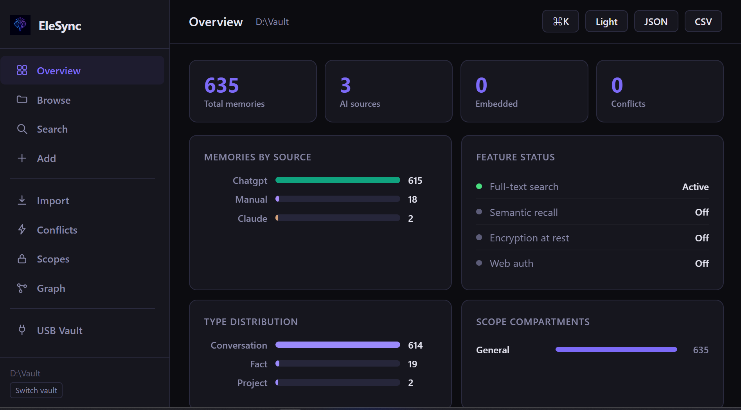Open the Conflicts page label in sidebar

click(57, 230)
